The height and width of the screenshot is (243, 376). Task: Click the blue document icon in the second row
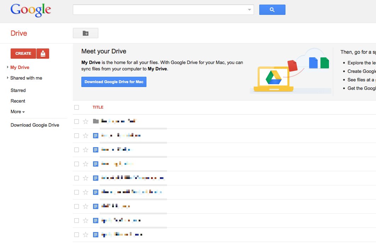(96, 135)
